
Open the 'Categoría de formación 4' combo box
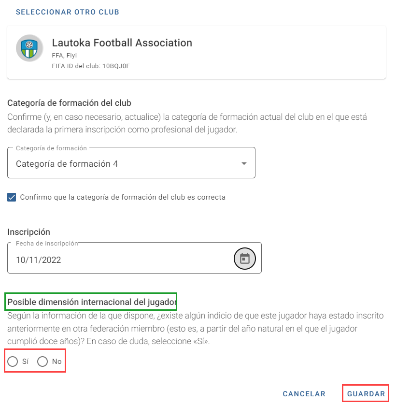pyautogui.click(x=131, y=162)
